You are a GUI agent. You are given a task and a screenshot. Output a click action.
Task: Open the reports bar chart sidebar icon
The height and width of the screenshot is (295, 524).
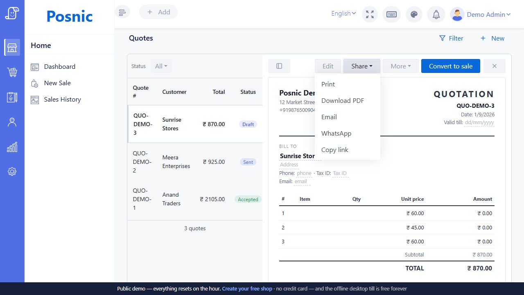(12, 147)
